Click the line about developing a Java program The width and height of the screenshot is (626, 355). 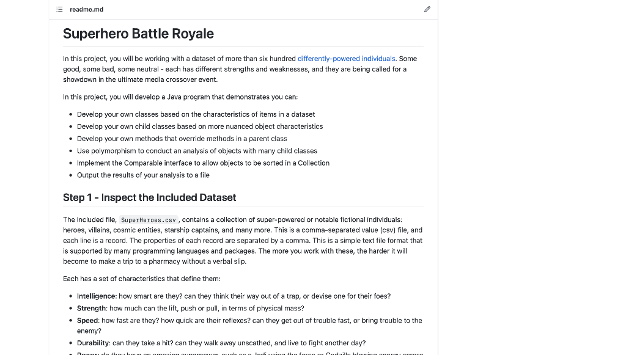click(180, 97)
